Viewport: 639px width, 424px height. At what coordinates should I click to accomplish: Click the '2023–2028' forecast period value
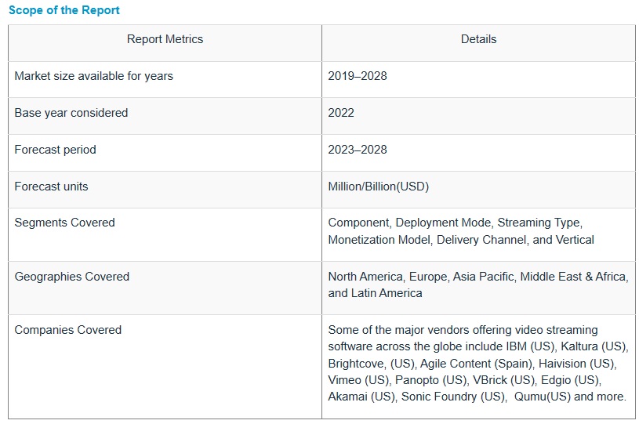pyautogui.click(x=358, y=150)
